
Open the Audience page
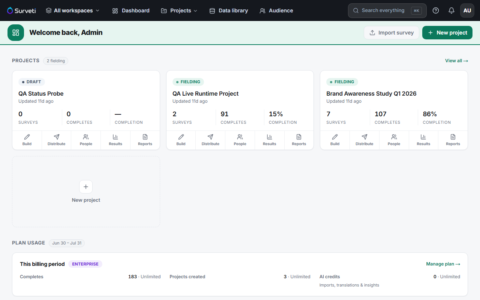point(276,10)
